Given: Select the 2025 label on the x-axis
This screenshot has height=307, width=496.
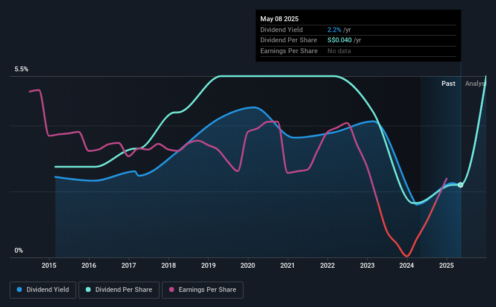Looking at the screenshot, I should [x=446, y=265].
